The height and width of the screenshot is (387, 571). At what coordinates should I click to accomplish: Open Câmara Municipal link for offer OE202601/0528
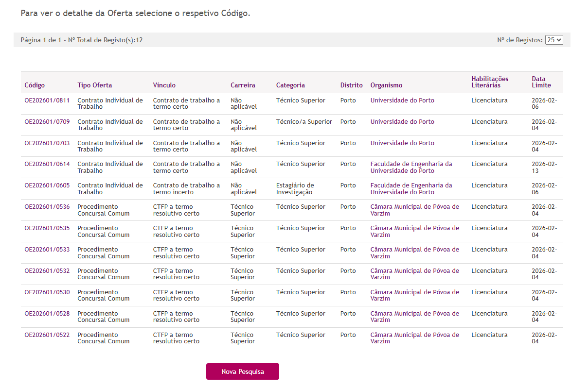(x=414, y=317)
